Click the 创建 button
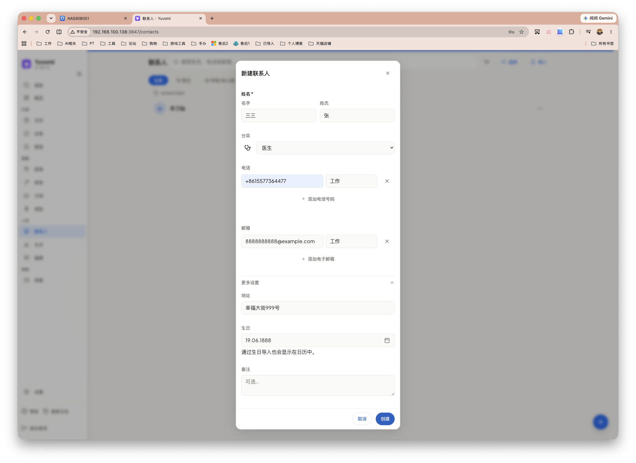The image size is (636, 463). coord(385,419)
